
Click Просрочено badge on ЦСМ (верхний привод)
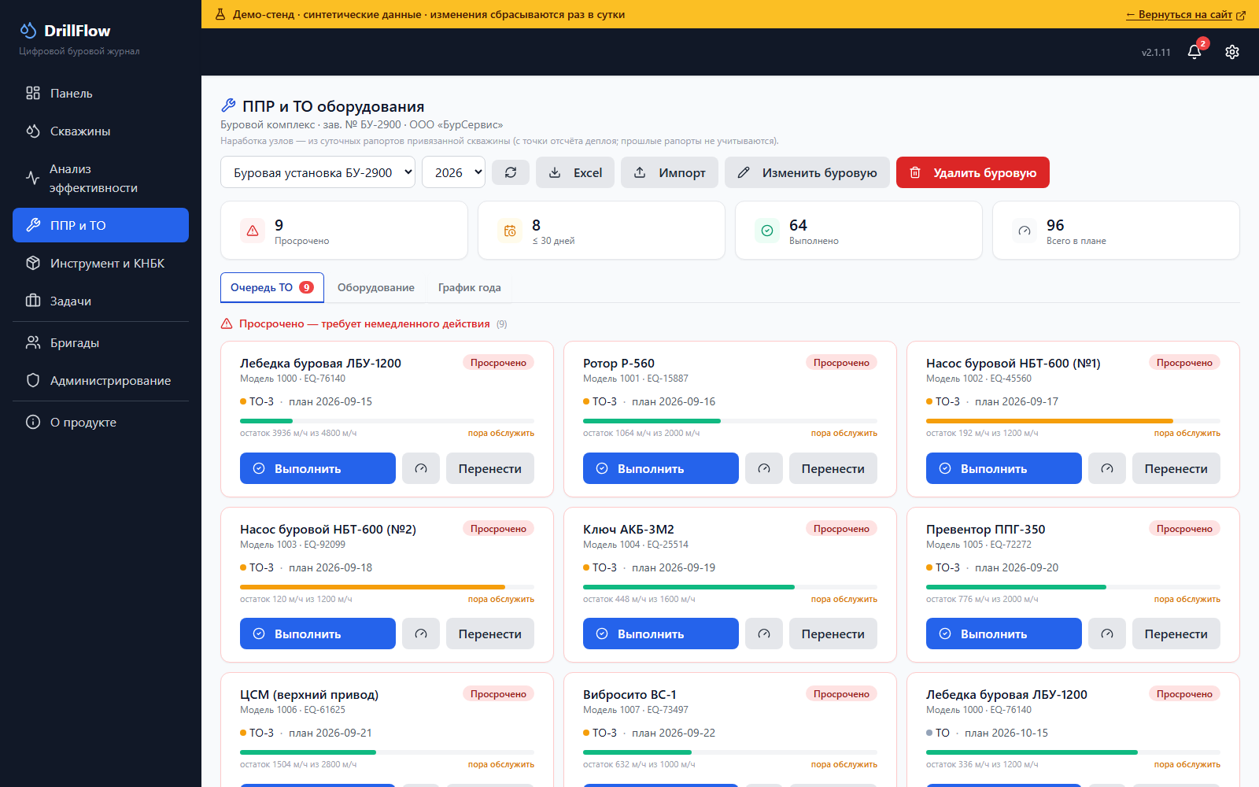tap(498, 694)
